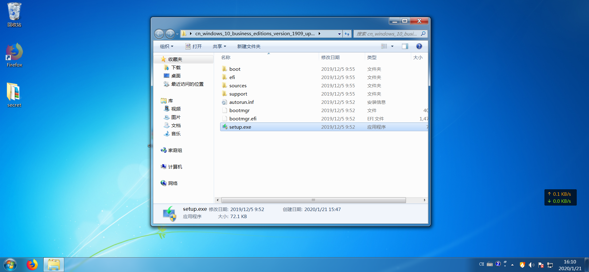Open 下载 in favorites
This screenshot has width=589, height=272.
[176, 67]
